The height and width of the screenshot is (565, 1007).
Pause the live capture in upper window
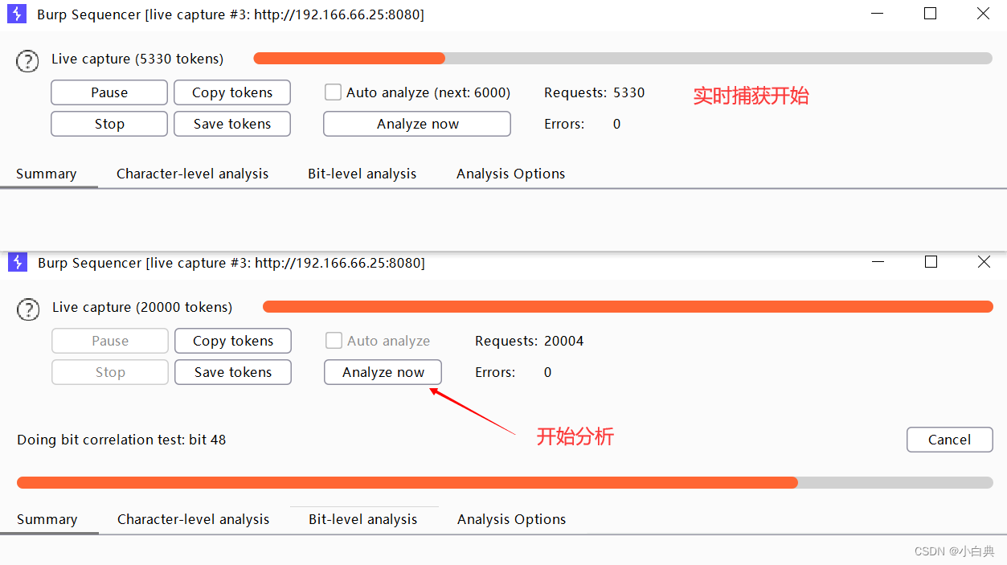point(109,92)
